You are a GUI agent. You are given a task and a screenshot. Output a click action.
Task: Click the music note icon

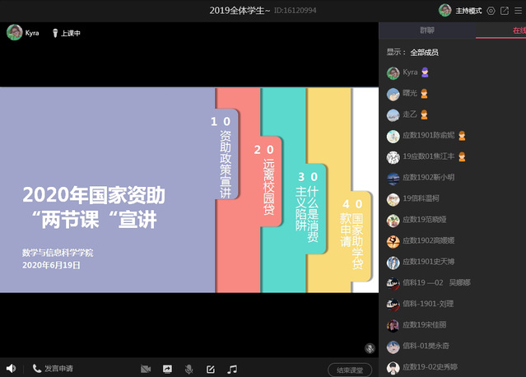click(x=232, y=369)
